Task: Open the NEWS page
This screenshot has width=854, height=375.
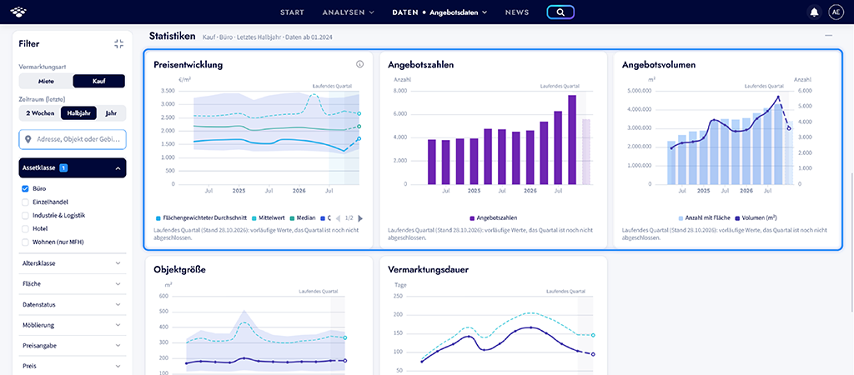Action: (517, 12)
